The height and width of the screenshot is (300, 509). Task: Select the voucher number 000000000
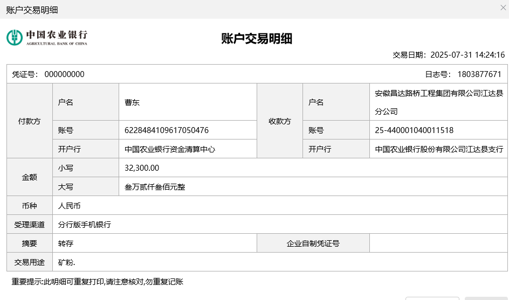(64, 74)
